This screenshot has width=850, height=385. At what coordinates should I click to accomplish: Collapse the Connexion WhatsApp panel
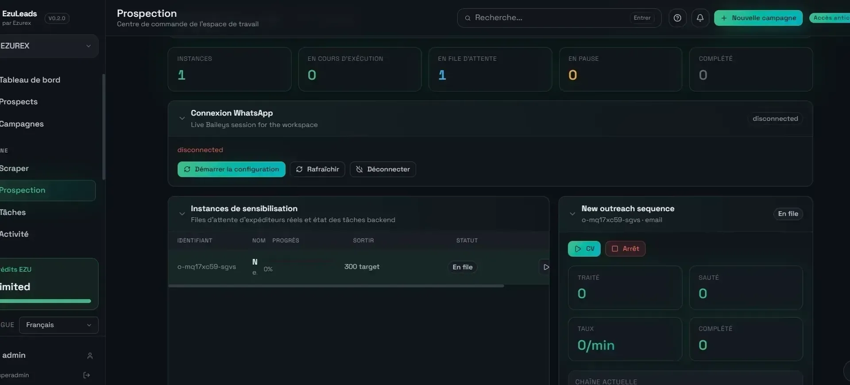pos(182,118)
